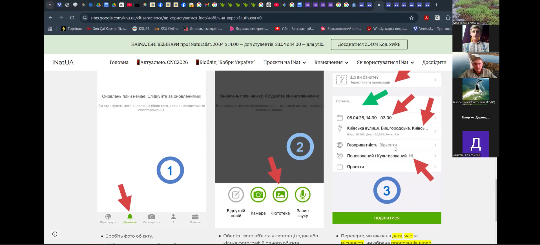This screenshot has width=540, height=245.
Task: Open a new browser tab
Action: [x=436, y=5]
